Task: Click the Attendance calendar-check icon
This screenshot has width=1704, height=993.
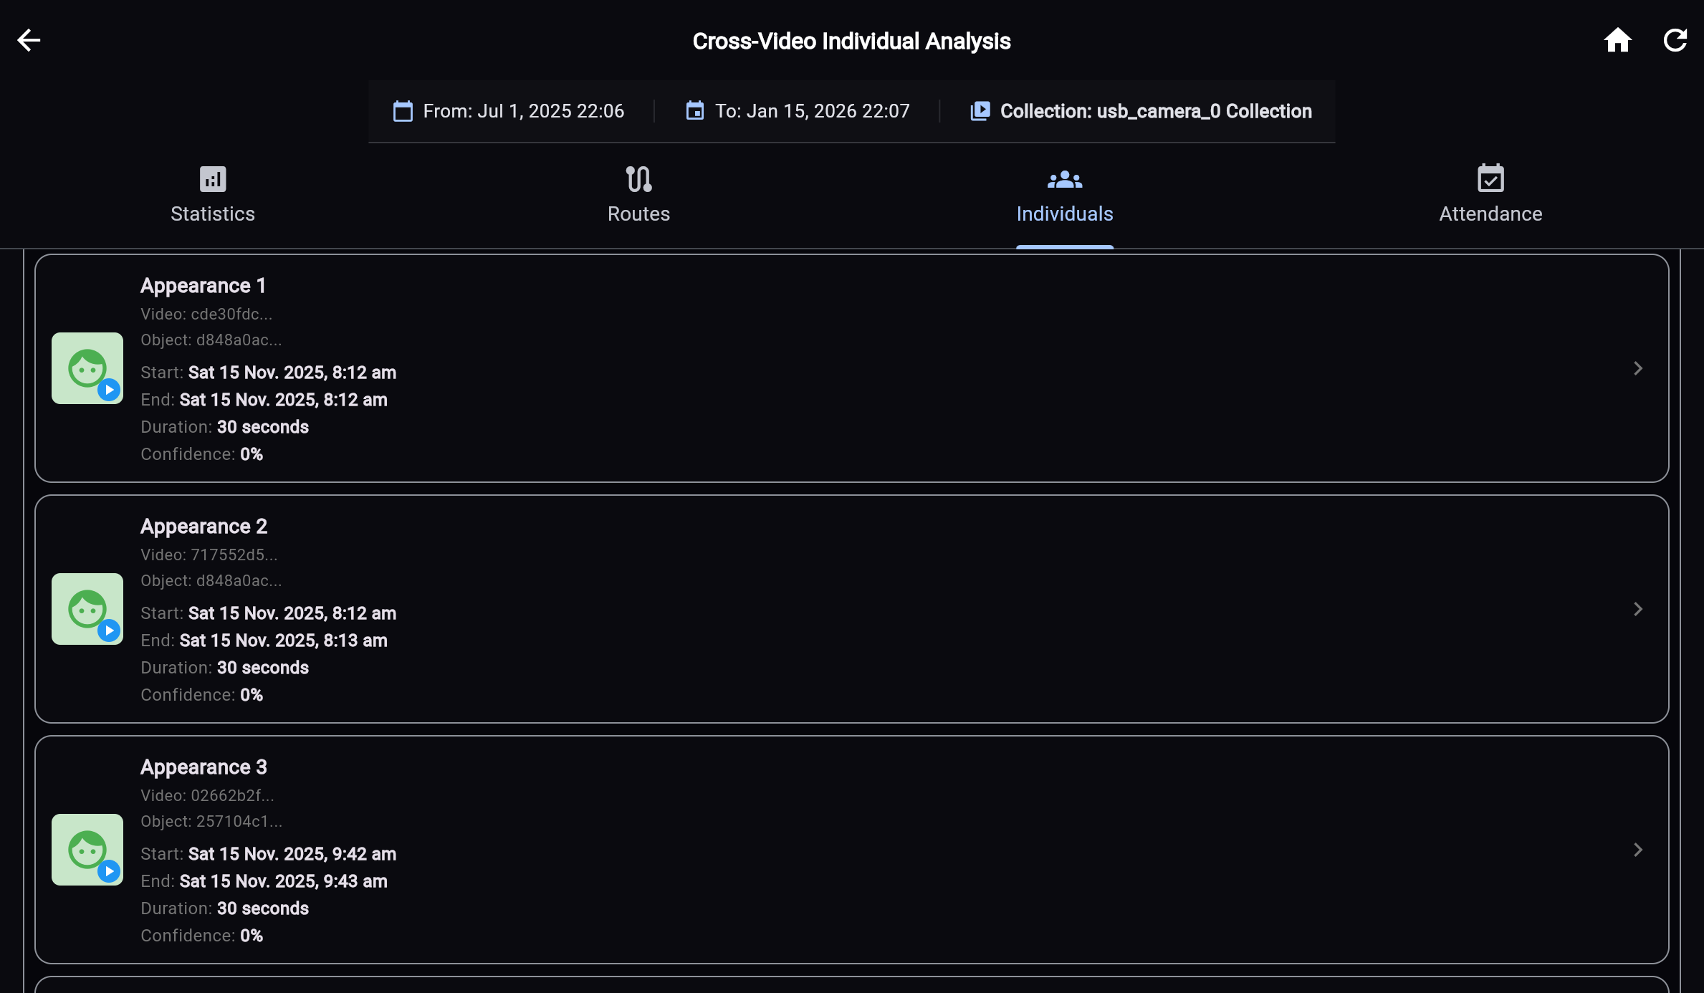Action: coord(1490,179)
